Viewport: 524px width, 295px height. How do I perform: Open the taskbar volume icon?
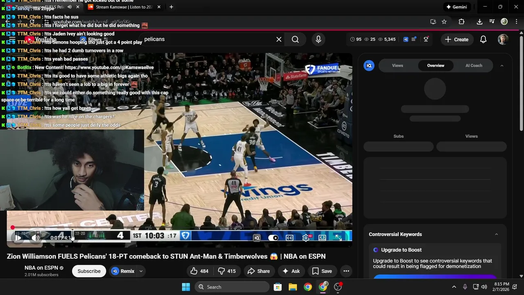tap(484, 287)
